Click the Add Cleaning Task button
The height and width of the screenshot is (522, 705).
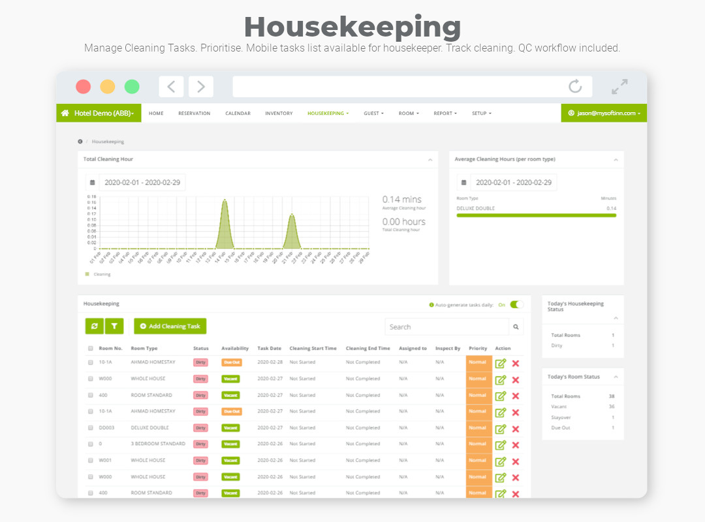170,326
